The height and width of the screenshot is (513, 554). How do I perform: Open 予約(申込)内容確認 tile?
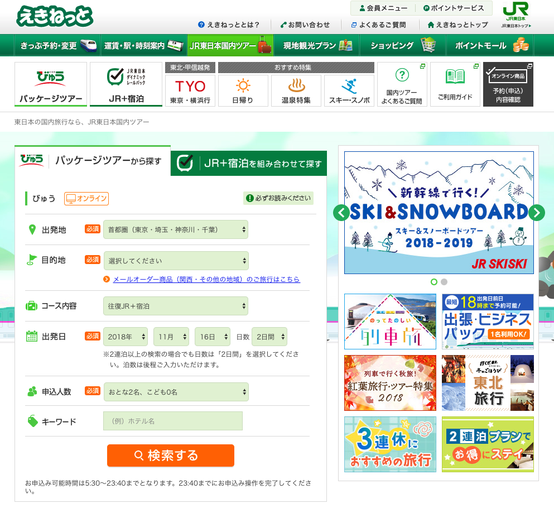coord(508,84)
